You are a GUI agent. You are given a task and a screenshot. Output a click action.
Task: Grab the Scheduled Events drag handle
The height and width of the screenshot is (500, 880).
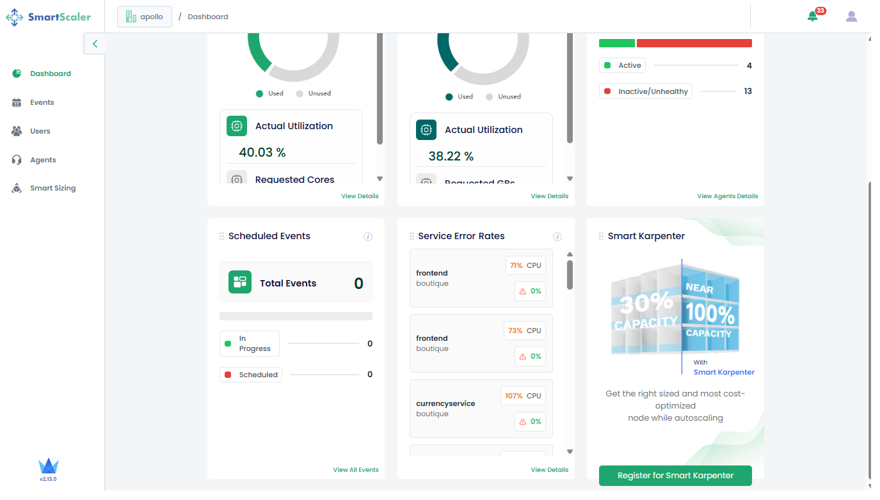222,237
